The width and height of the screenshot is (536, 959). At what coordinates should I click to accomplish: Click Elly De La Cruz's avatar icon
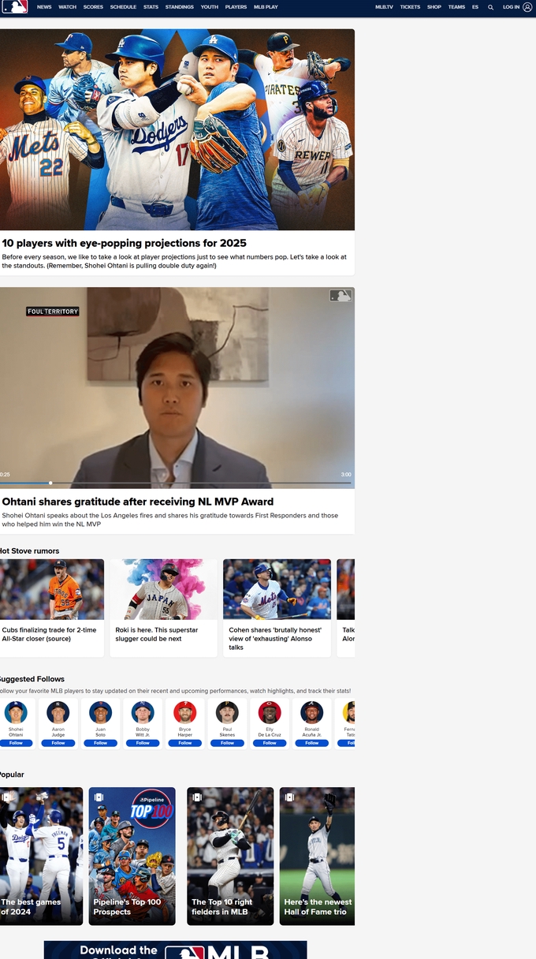(270, 712)
